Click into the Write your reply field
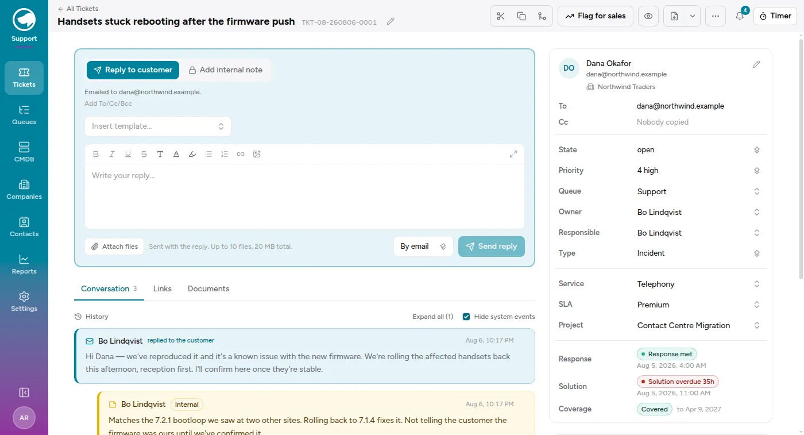This screenshot has height=435, width=804. pos(304,196)
